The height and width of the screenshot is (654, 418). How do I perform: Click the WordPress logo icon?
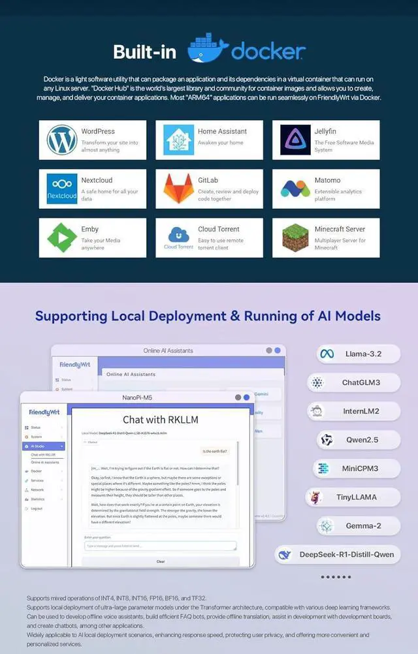click(62, 140)
